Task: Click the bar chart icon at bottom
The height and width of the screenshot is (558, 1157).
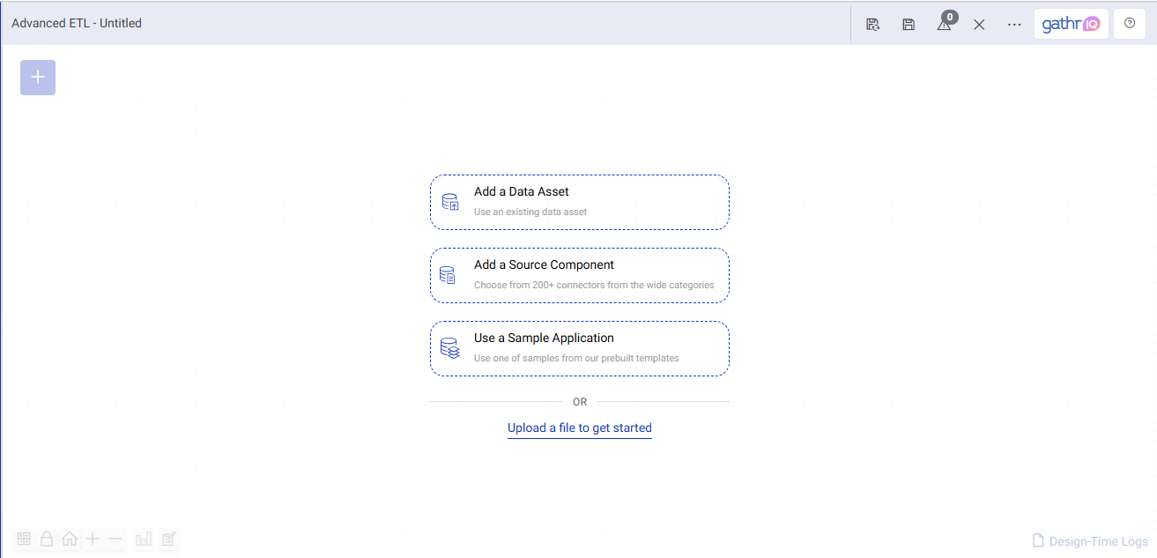Action: pos(144,539)
